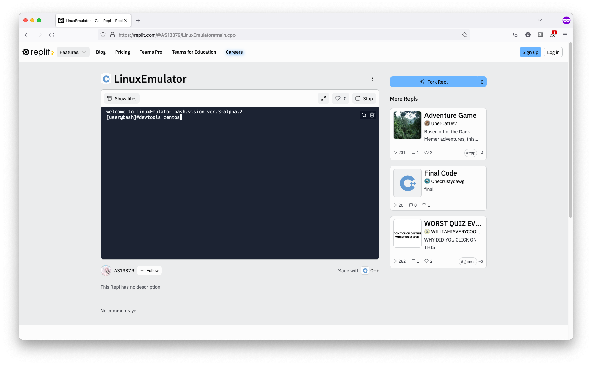Open the Final Code Repl title
This screenshot has width=592, height=365.
pos(440,173)
